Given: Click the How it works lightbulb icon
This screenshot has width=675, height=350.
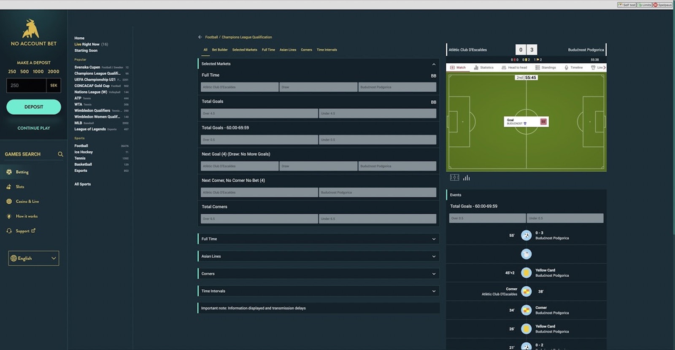Looking at the screenshot, I should pos(9,216).
